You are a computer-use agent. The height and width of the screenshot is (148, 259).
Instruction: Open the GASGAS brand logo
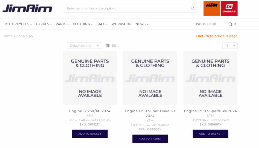229,8
